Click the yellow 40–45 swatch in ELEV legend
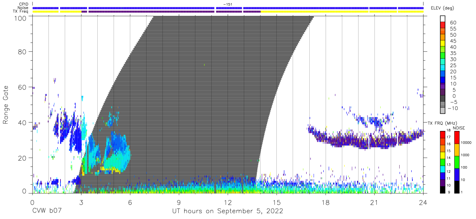 [x=443, y=44]
